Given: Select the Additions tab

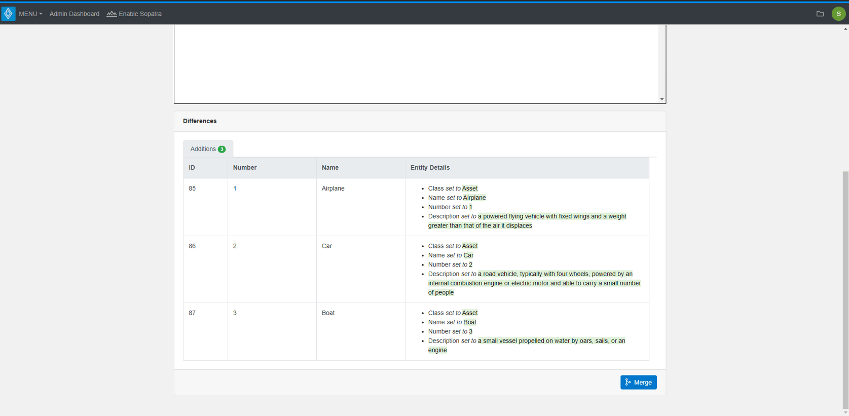Looking at the screenshot, I should (x=208, y=149).
